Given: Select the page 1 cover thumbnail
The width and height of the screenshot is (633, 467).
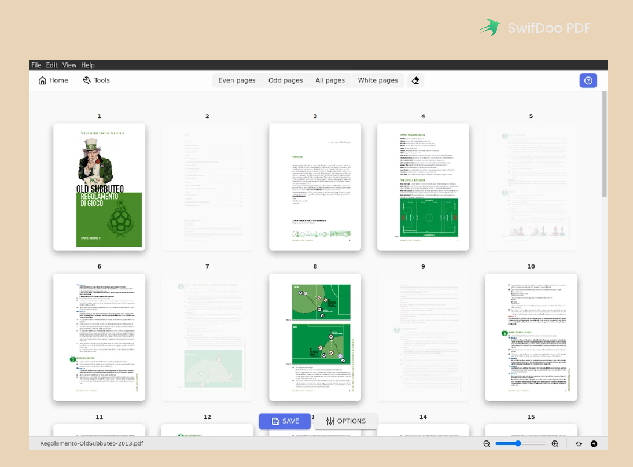Looking at the screenshot, I should [100, 187].
